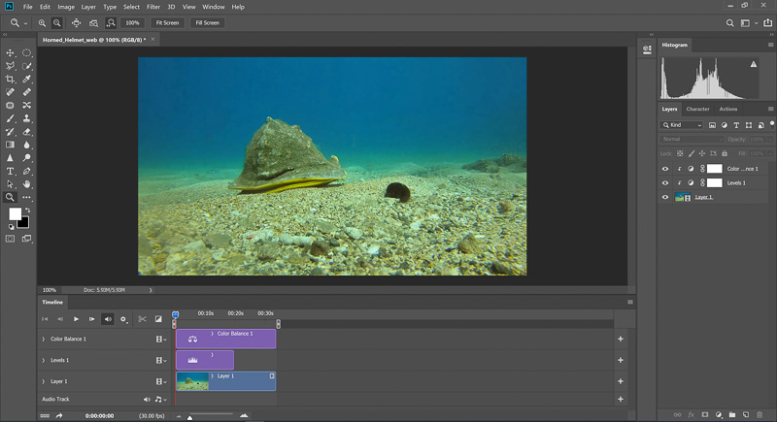Select the Crop tool in toolbar
Screen dimensions: 777x422
coord(10,79)
